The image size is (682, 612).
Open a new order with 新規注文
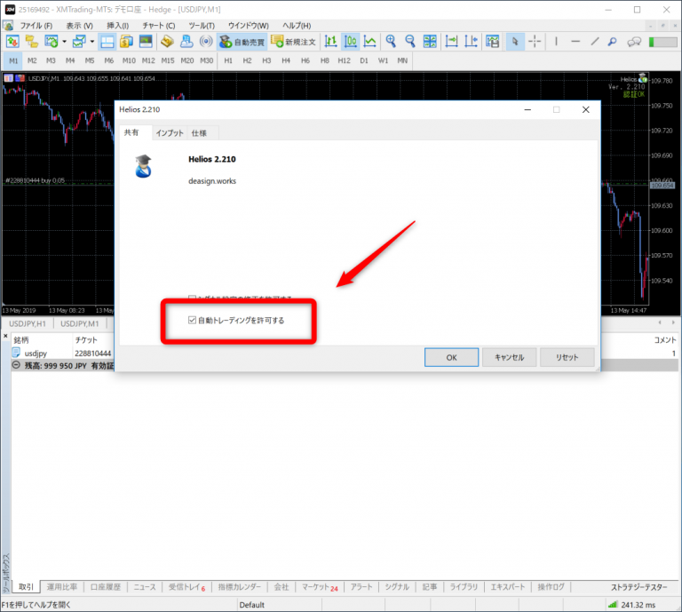[x=294, y=42]
